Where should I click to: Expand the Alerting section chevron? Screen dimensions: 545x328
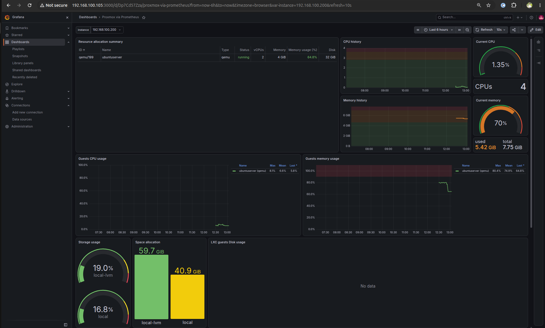(69, 98)
